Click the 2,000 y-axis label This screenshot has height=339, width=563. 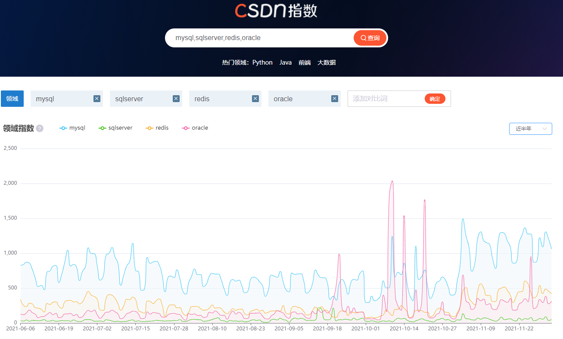pyautogui.click(x=10, y=183)
